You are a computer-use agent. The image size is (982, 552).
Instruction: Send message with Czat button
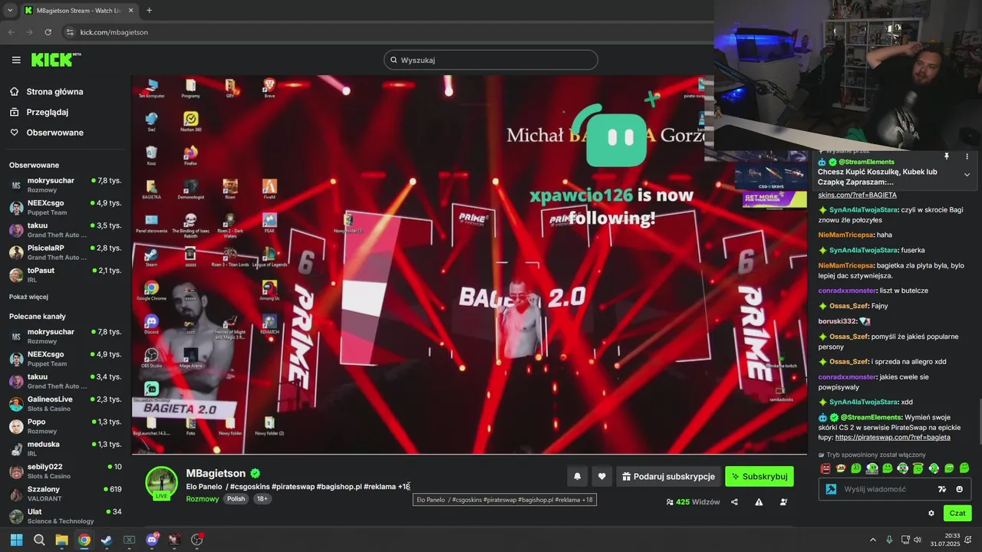point(957,513)
